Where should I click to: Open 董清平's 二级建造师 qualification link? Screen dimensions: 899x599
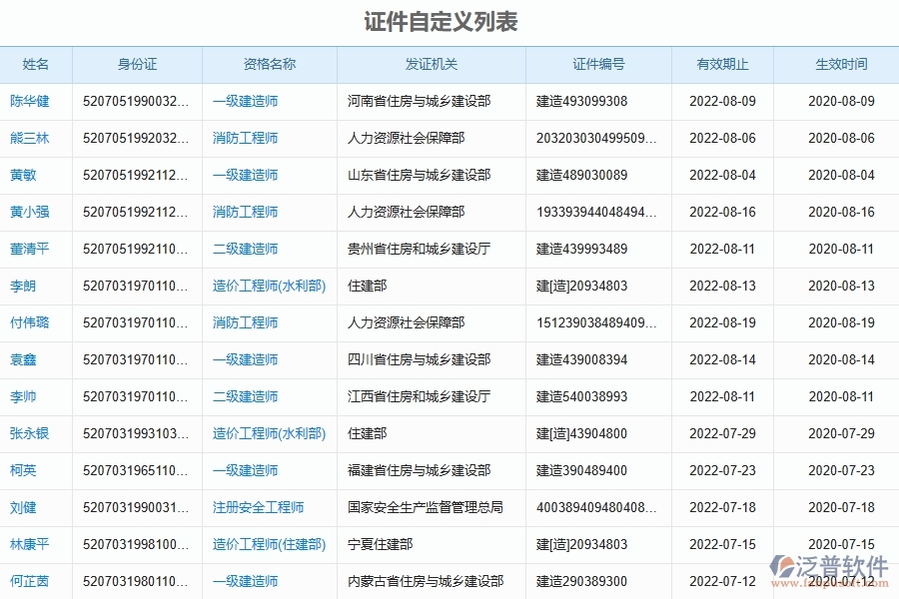click(x=243, y=249)
